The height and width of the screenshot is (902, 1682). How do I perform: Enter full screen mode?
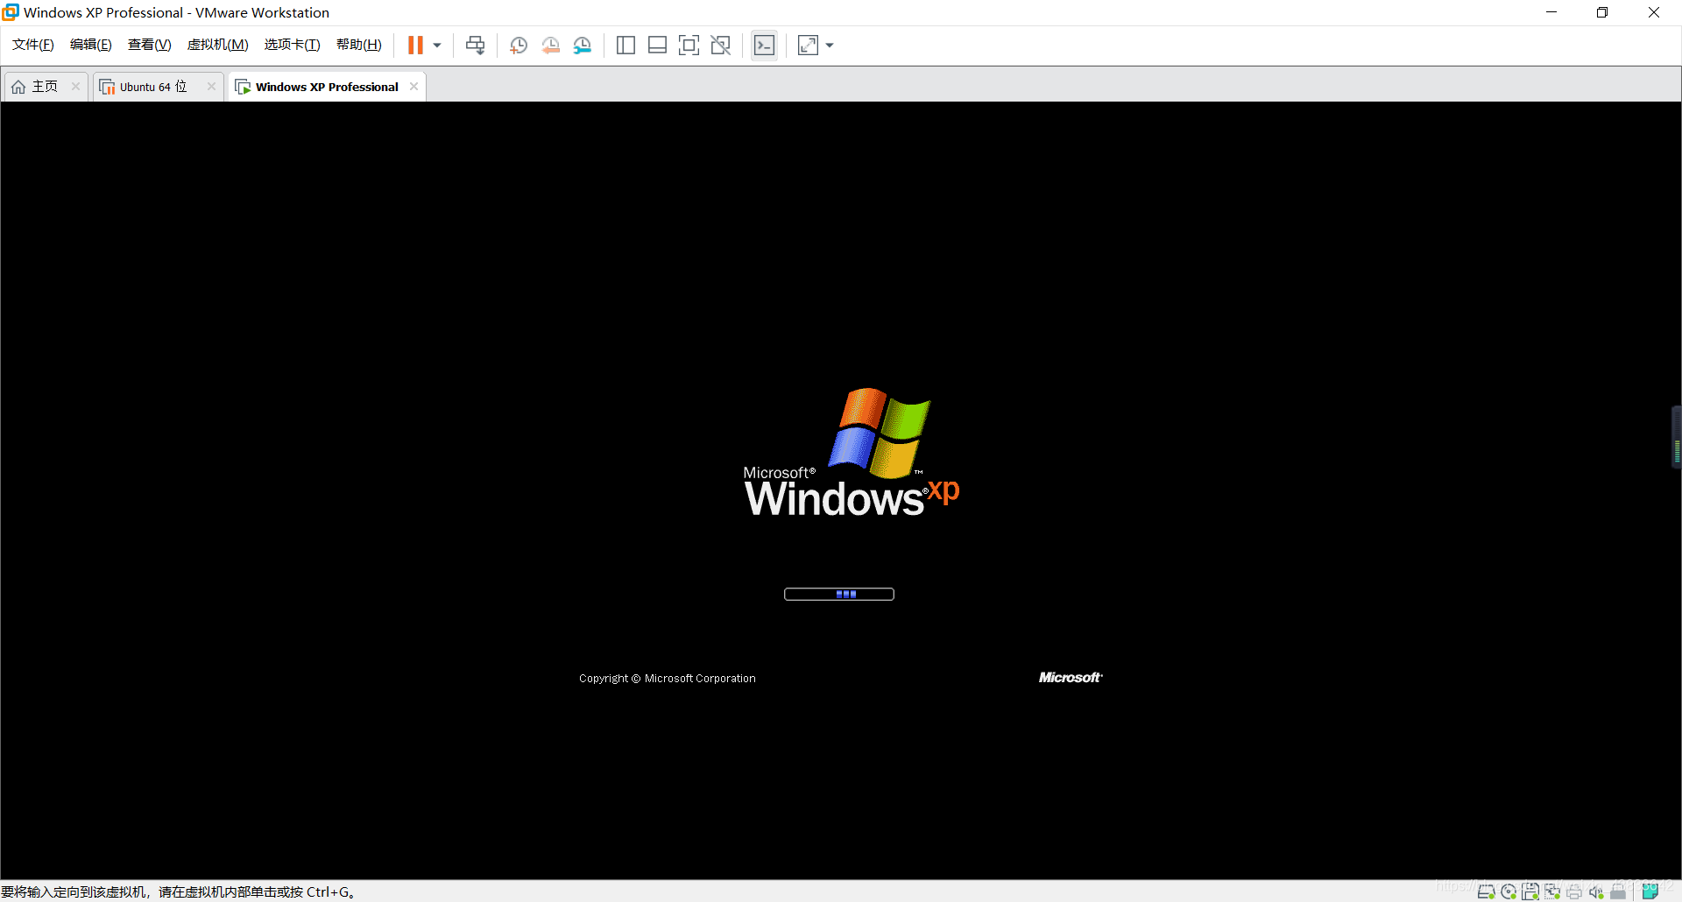point(689,46)
